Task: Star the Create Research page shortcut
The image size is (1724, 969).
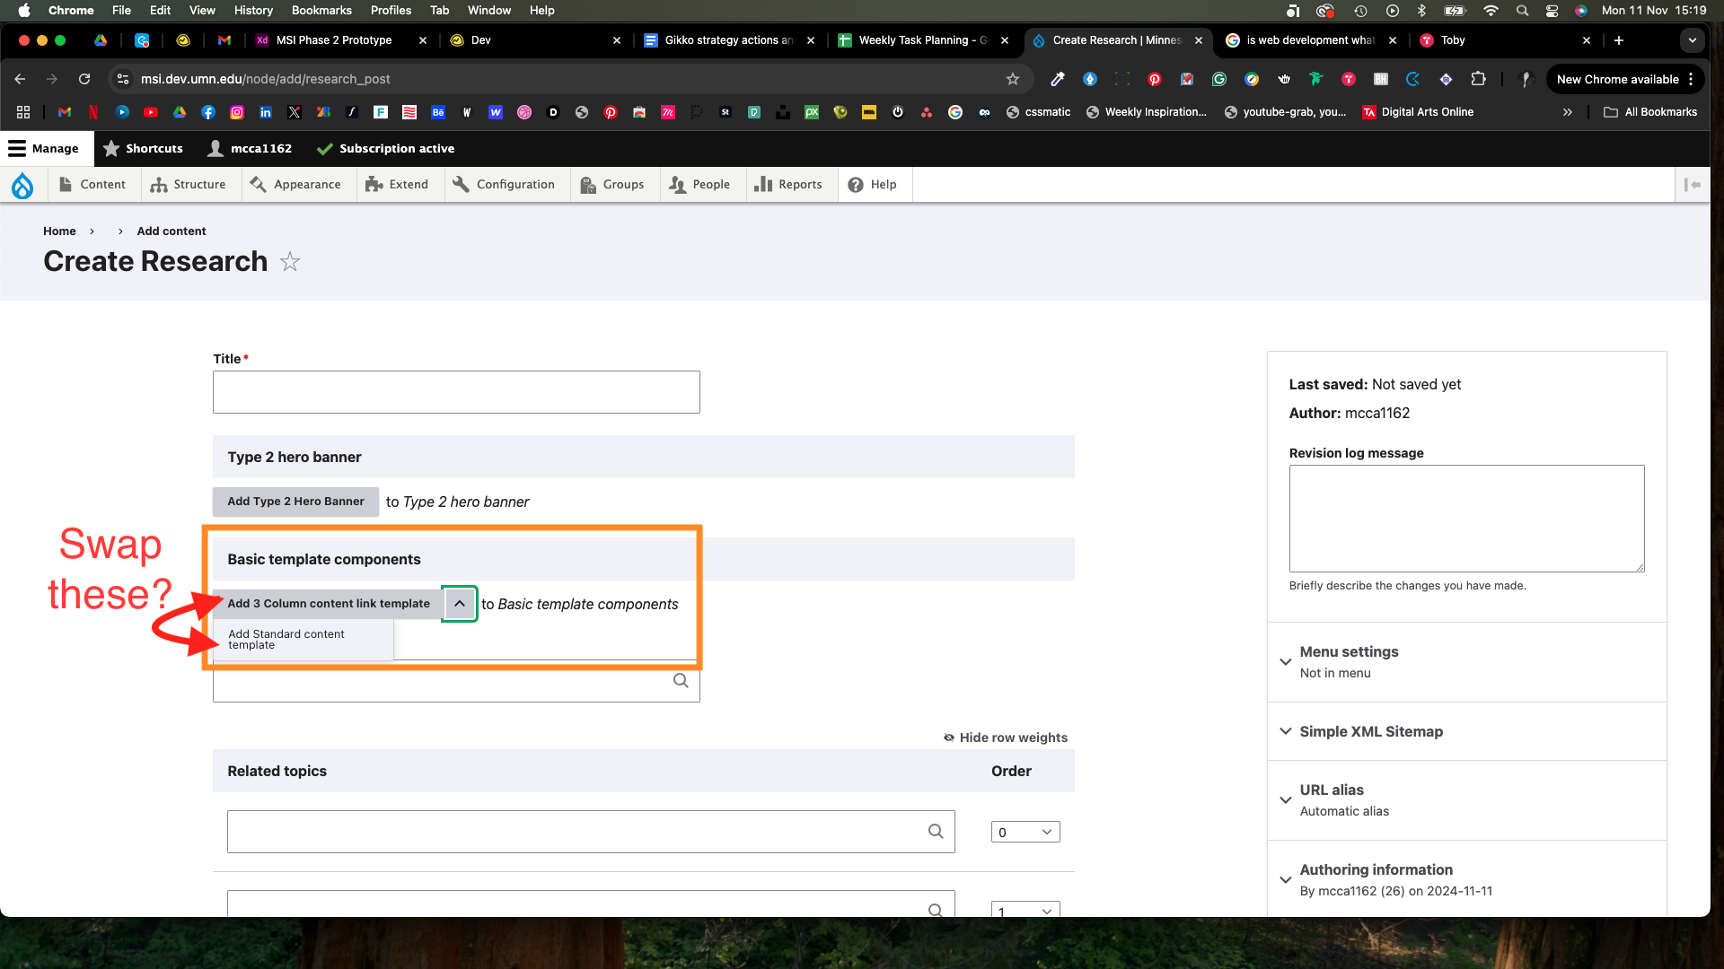Action: tap(289, 262)
